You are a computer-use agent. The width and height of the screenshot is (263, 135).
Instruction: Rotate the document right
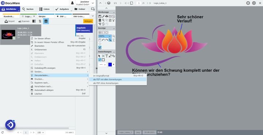click(107, 40)
